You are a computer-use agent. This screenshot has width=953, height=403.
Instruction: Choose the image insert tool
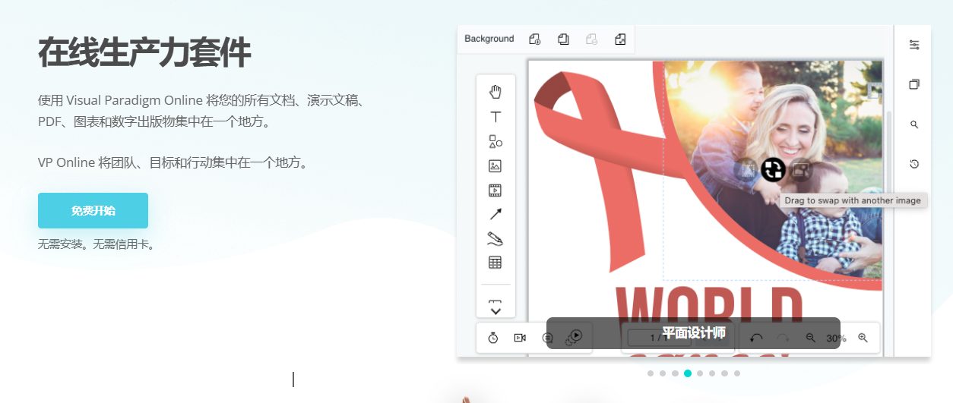pyautogui.click(x=495, y=165)
